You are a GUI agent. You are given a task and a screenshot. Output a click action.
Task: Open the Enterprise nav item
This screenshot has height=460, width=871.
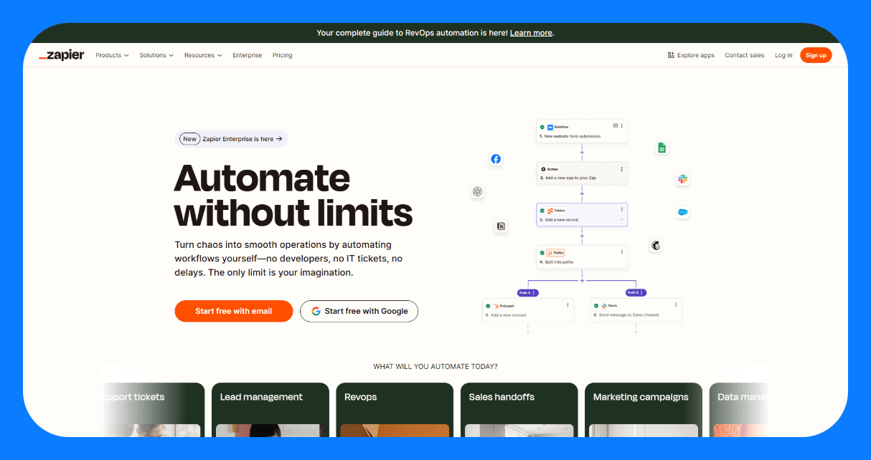[248, 55]
